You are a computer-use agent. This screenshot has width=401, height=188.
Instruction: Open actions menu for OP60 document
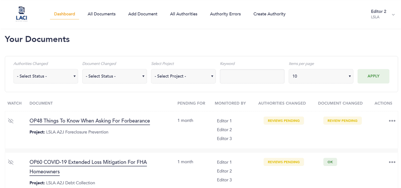click(392, 162)
